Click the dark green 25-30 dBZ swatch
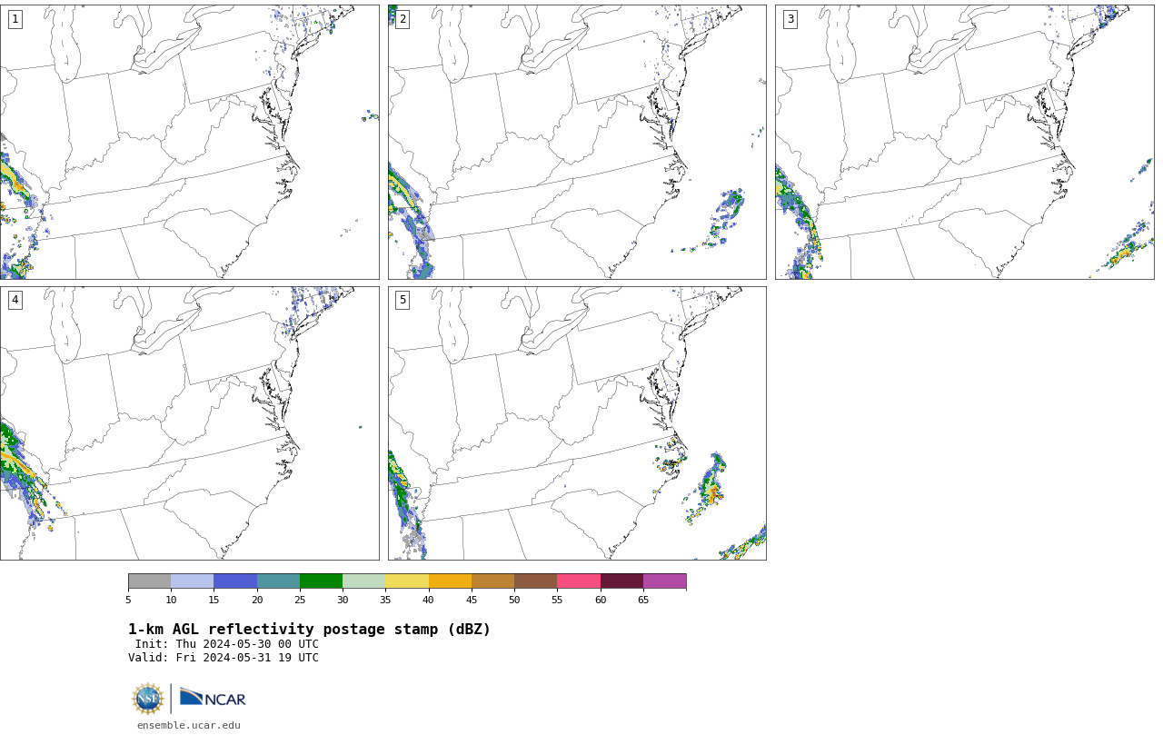Screen dimensions: 1163x735 click(x=321, y=581)
